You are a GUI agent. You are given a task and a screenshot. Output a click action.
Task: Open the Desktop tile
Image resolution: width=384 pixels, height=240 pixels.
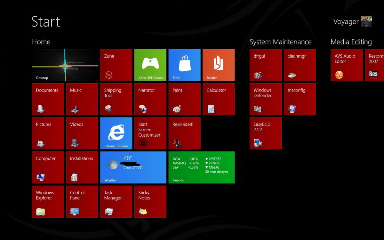coord(65,65)
